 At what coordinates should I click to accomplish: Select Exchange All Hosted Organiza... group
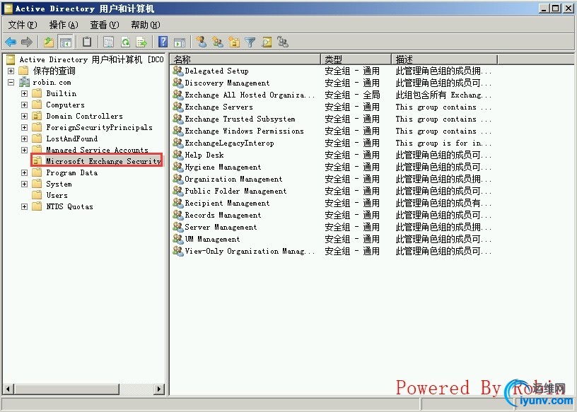tap(250, 95)
